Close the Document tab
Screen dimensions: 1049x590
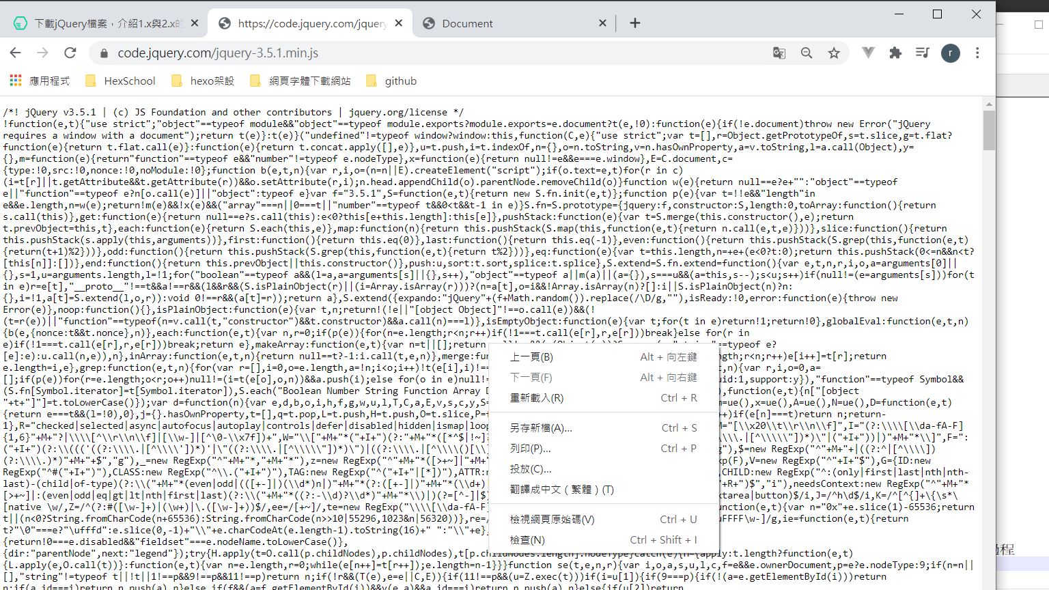602,23
